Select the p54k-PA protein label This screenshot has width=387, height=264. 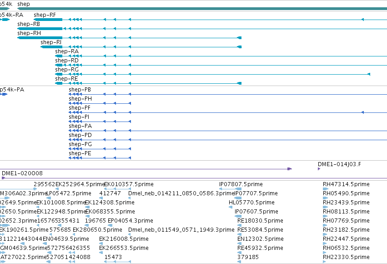coord(12,90)
